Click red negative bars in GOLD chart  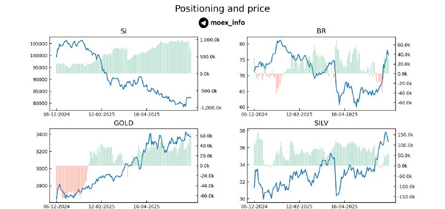[x=72, y=181]
